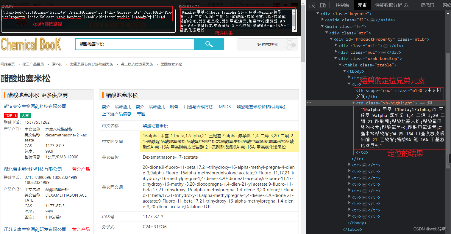451x234 pixels.
Task: Open 肾上腺皮质激素类药 breadcrumb link
Action: tap(137, 64)
